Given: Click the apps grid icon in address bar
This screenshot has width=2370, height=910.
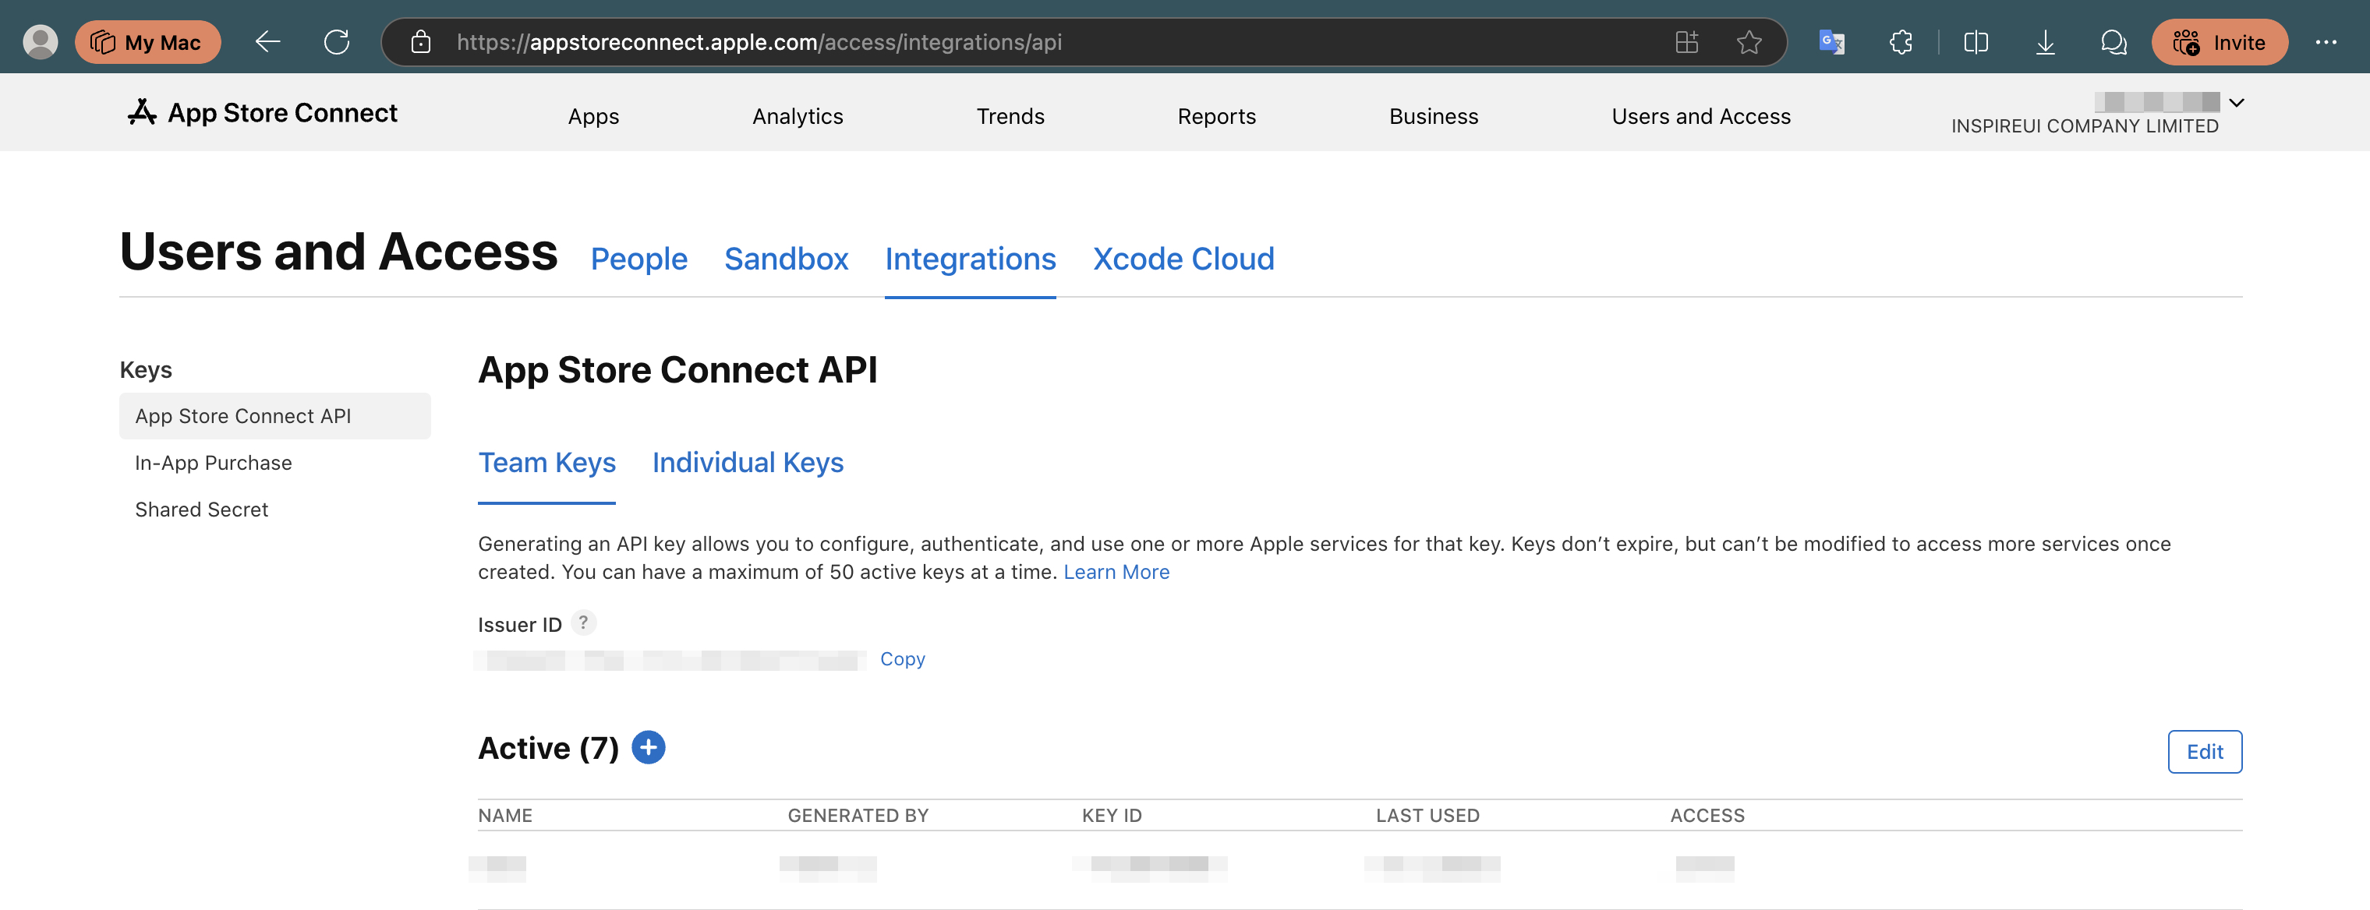Looking at the screenshot, I should 1686,42.
